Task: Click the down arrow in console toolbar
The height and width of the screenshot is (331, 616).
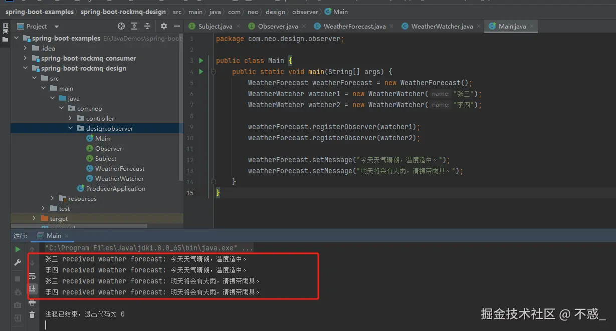Action: click(32, 262)
